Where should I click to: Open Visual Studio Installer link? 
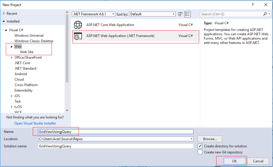[35, 123]
